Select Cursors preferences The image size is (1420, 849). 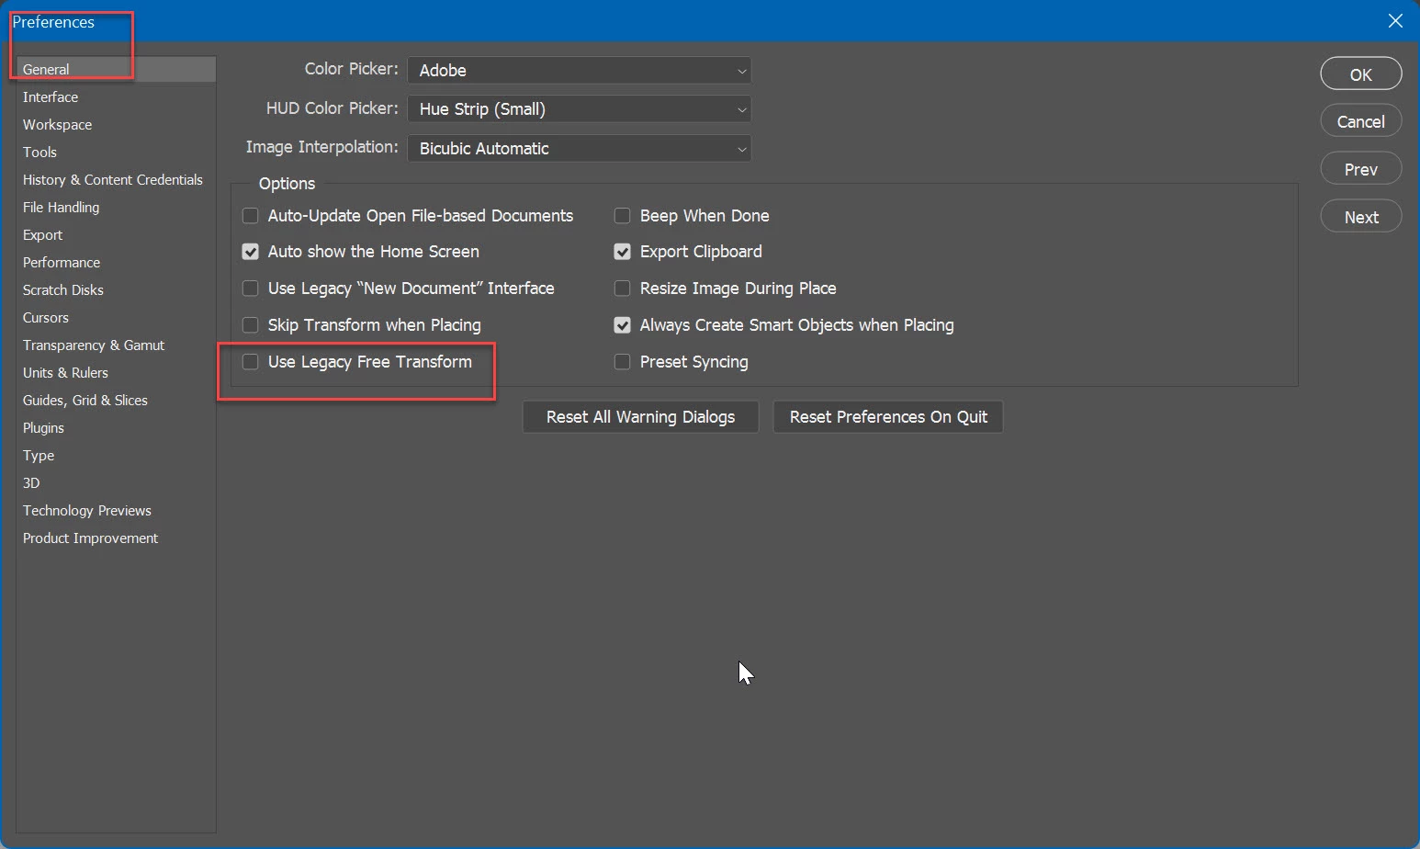(x=116, y=318)
